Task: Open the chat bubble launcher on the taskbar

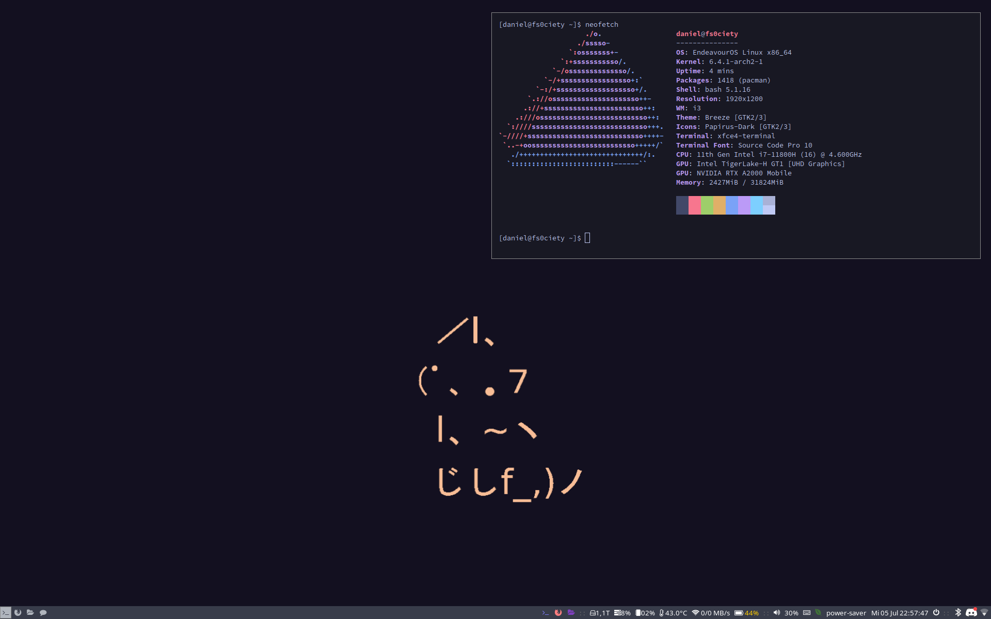Action: [x=43, y=613]
